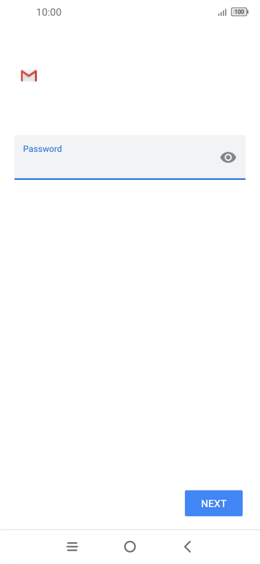Show password using the eye icon
This screenshot has height=564, width=260.
pyautogui.click(x=228, y=157)
